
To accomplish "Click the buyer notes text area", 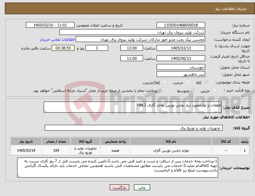I will pyautogui.click(x=117, y=168).
